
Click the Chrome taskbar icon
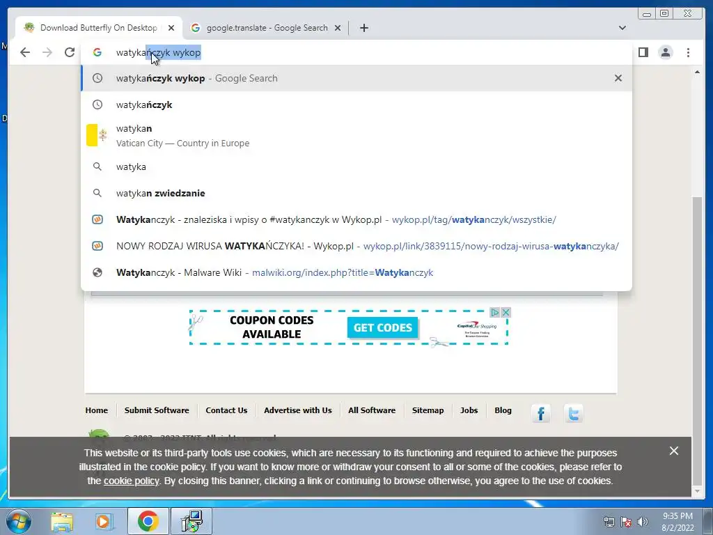pos(148,521)
